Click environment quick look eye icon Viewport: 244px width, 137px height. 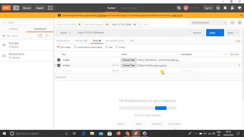pyautogui.click(x=232, y=23)
